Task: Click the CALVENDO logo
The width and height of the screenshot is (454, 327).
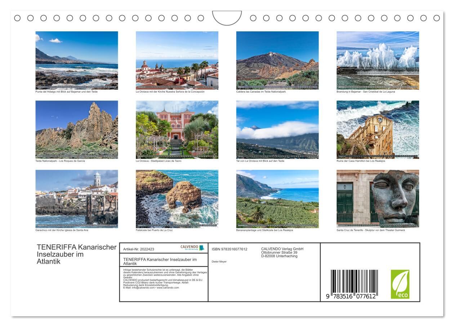Action: click(x=192, y=248)
